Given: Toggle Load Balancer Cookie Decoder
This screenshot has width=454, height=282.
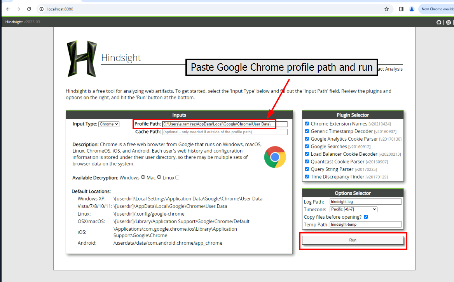Looking at the screenshot, I should pos(307,154).
